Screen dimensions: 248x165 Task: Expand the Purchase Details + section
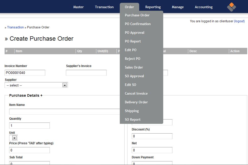pyautogui.click(x=26, y=95)
